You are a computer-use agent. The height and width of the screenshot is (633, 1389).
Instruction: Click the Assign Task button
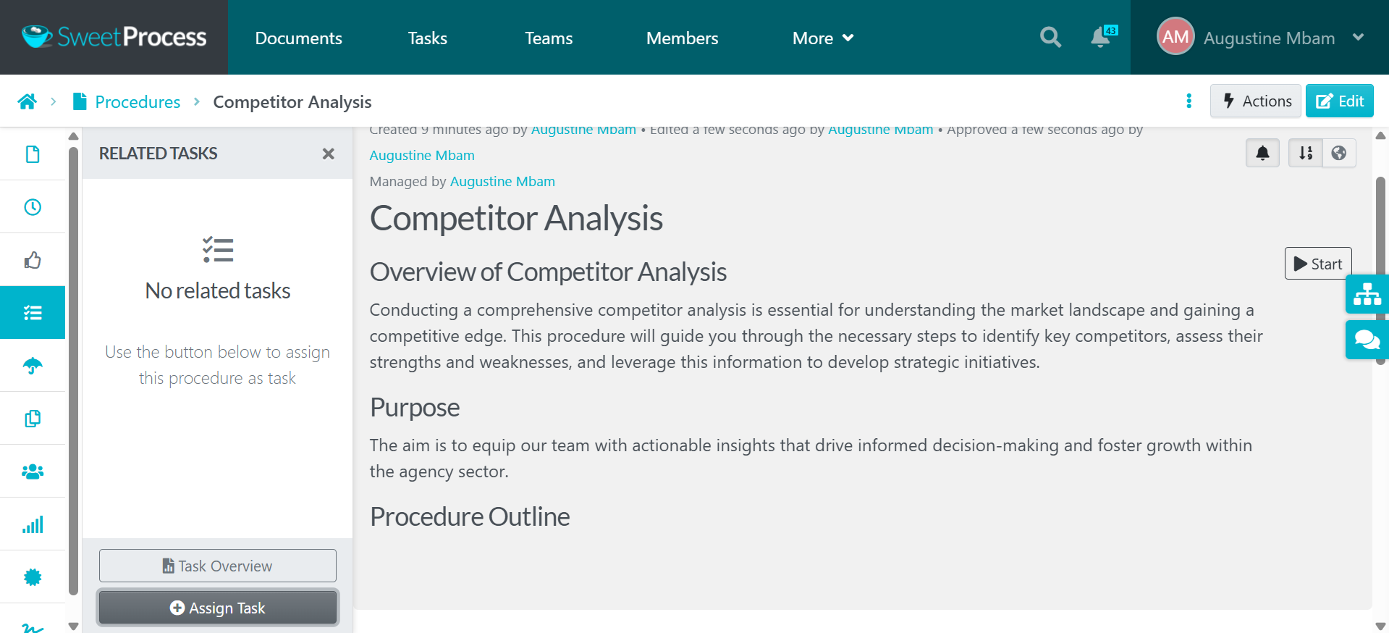pyautogui.click(x=218, y=608)
